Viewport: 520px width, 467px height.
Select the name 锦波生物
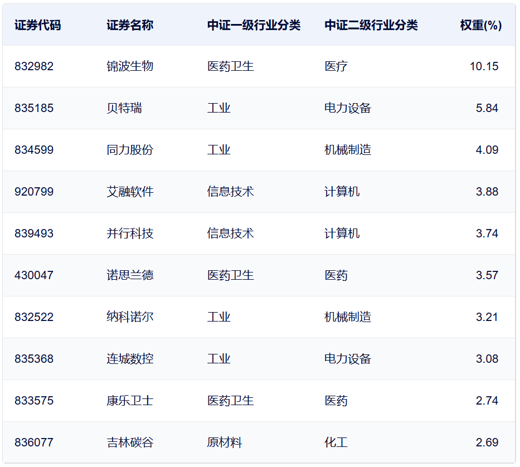(x=130, y=66)
